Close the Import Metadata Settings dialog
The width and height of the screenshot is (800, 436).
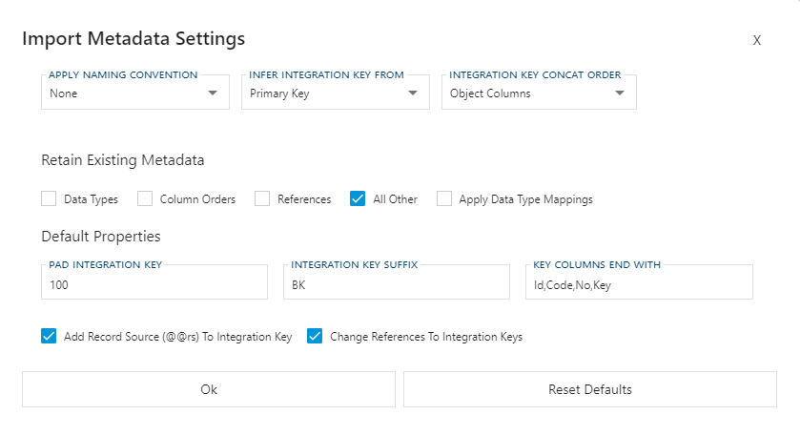(x=756, y=40)
